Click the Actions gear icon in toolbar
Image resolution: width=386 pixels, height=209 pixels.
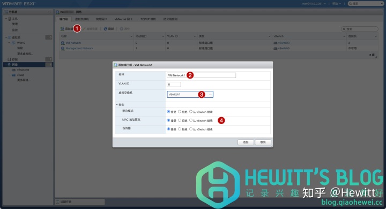[x=121, y=29]
